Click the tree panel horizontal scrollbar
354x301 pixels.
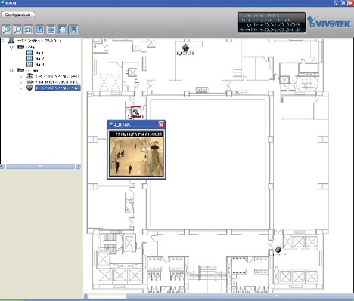[x=40, y=167]
